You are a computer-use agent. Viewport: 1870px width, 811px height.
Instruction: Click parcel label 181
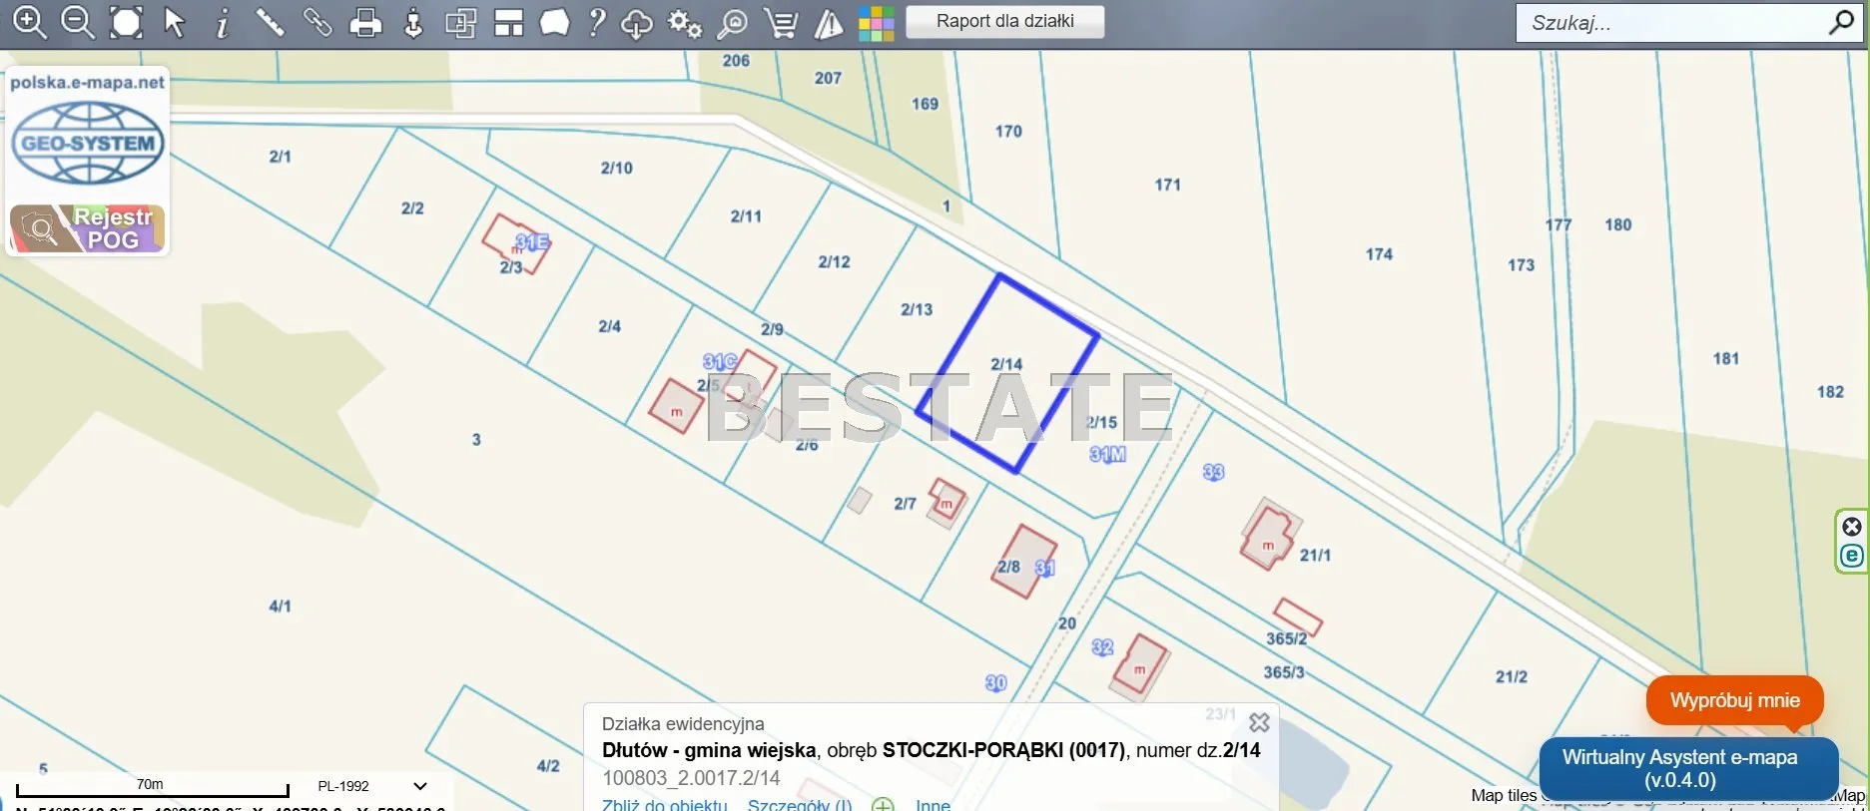[x=1726, y=358]
